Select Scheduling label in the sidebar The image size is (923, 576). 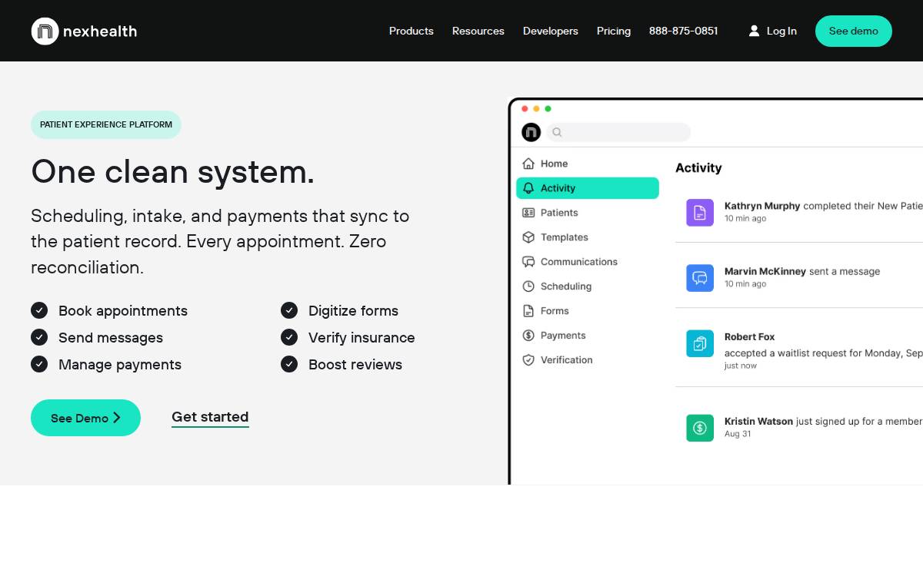[566, 286]
